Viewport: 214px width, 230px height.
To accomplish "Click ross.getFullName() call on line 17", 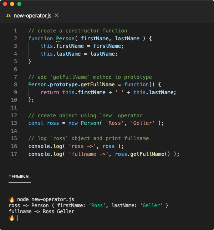I will (142, 154).
